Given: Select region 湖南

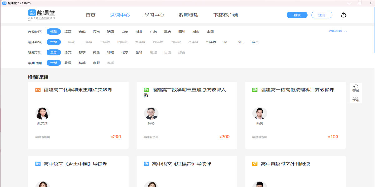Looking at the screenshot, I should tap(196, 31).
